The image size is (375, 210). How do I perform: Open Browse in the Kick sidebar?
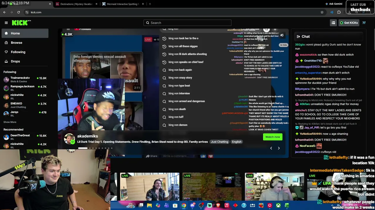coord(25,43)
